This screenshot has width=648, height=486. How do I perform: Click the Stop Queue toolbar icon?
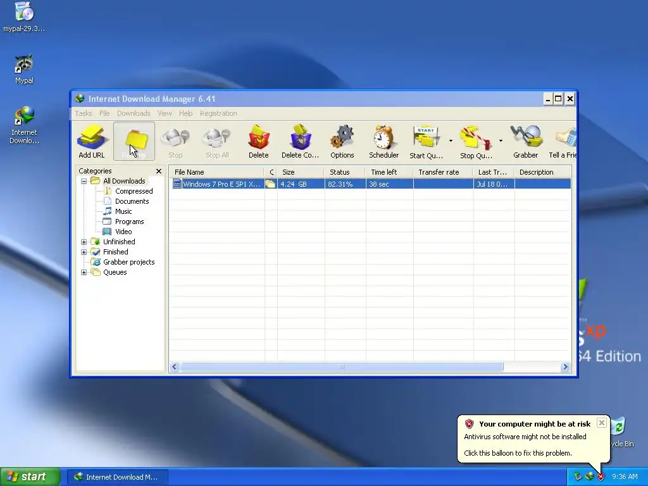click(476, 141)
